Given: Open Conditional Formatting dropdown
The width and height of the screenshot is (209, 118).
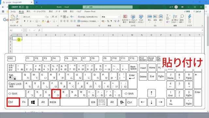Looking at the screenshot, I should coord(125,19).
